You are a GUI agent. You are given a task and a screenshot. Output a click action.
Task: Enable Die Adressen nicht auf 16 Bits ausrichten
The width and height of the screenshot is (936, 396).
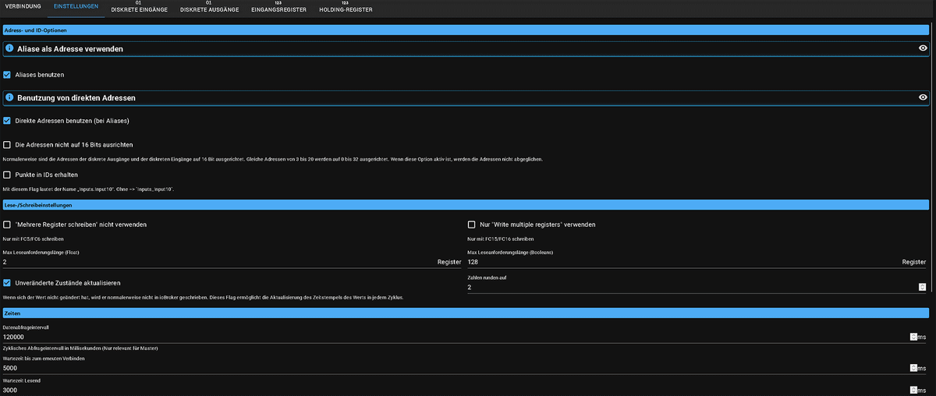point(7,145)
